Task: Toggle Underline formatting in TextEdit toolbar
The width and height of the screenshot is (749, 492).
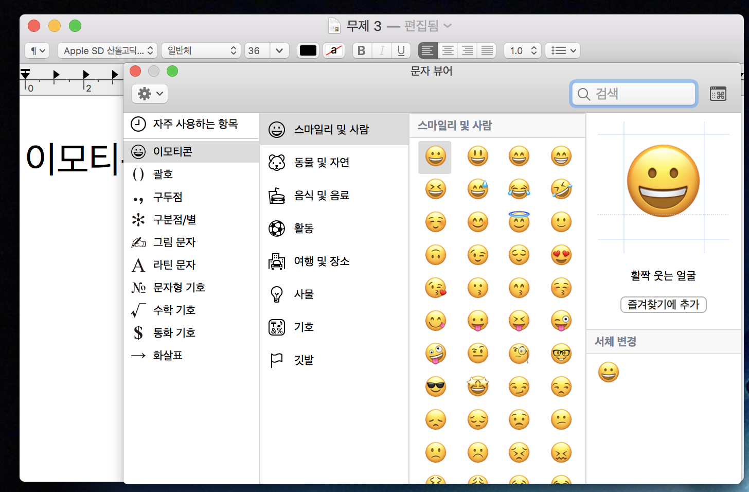Action: (401, 50)
